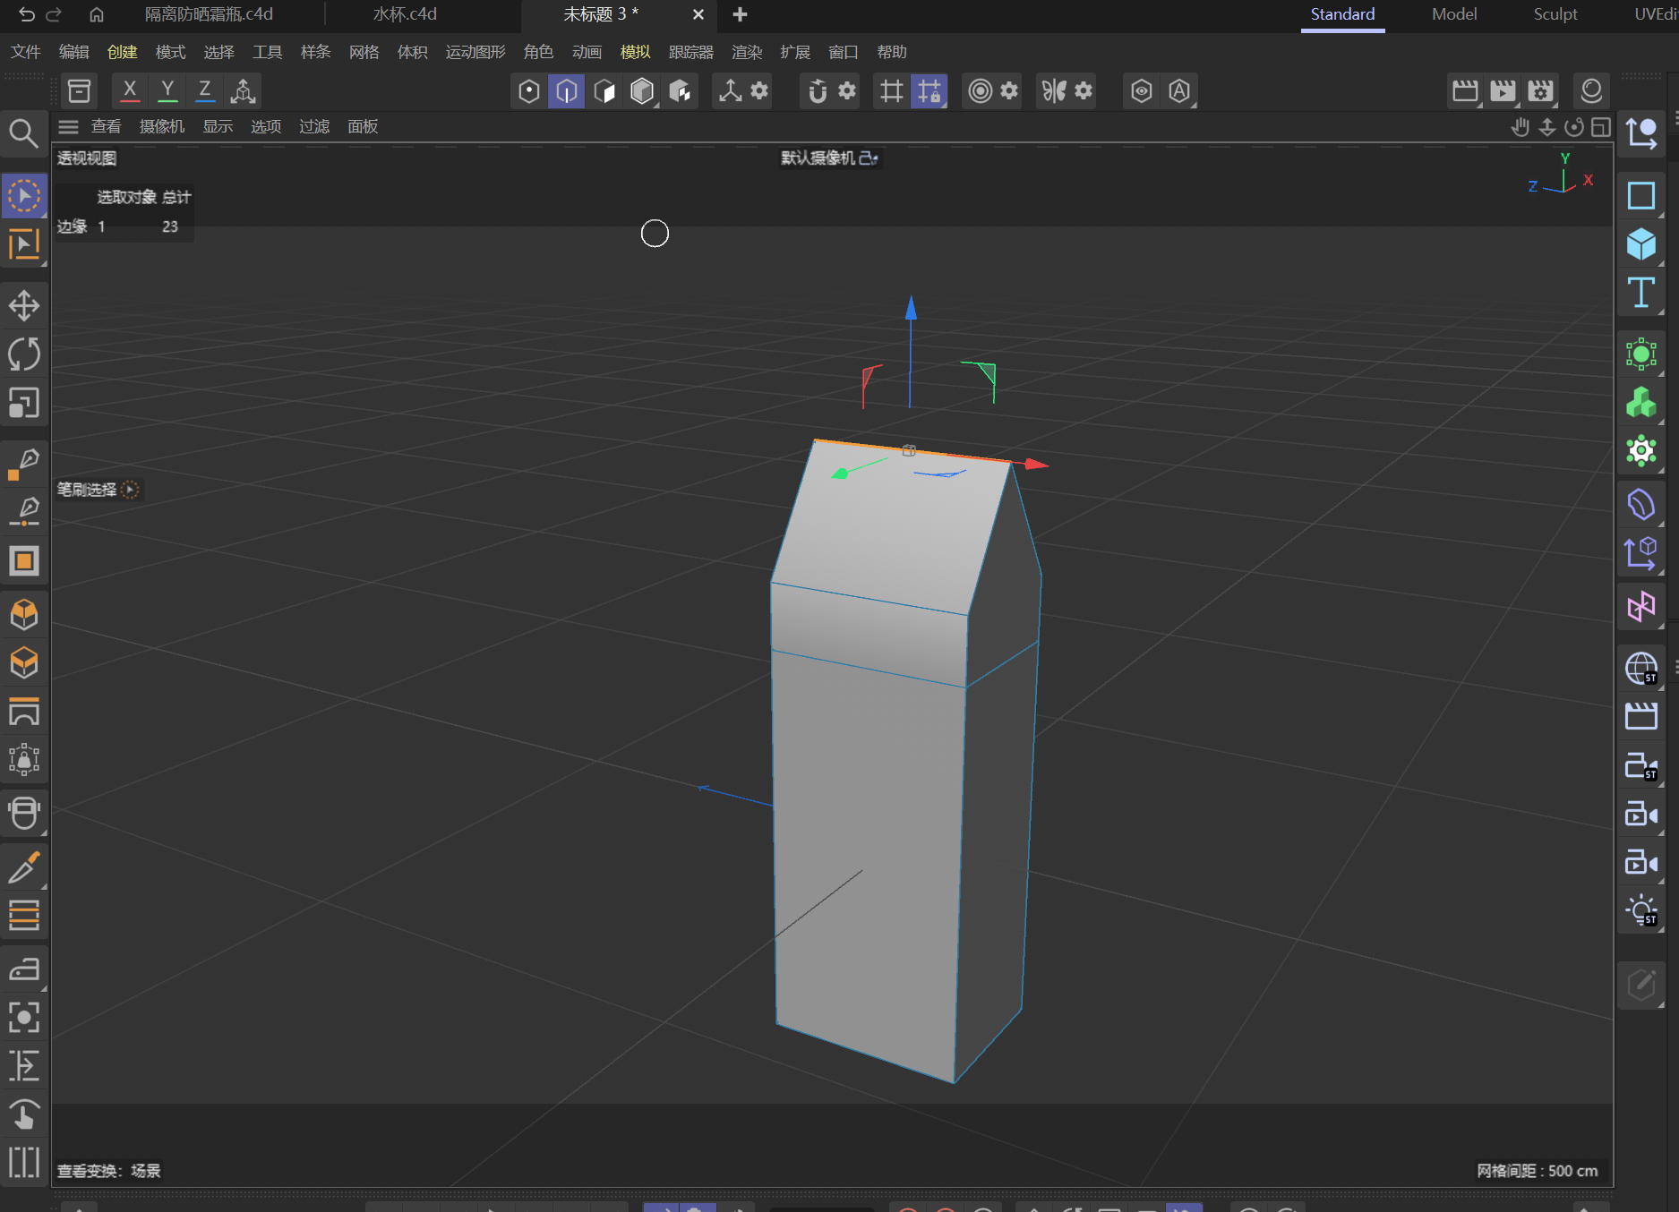Viewport: 1679px width, 1212px height.
Task: Switch to 隔离防晒霜瓶.c4d document tab
Action: click(x=209, y=14)
